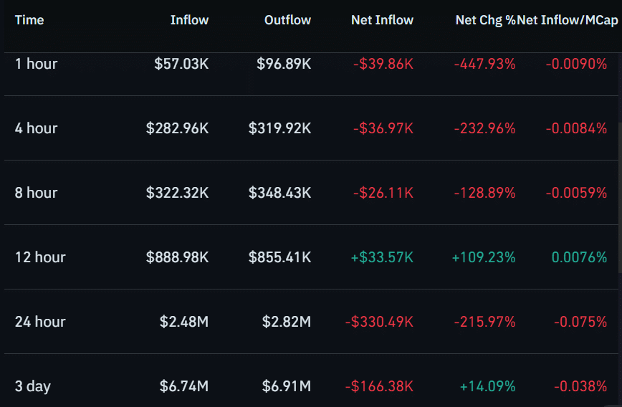Select the 3 day row label
This screenshot has height=407, width=622.
(x=33, y=386)
